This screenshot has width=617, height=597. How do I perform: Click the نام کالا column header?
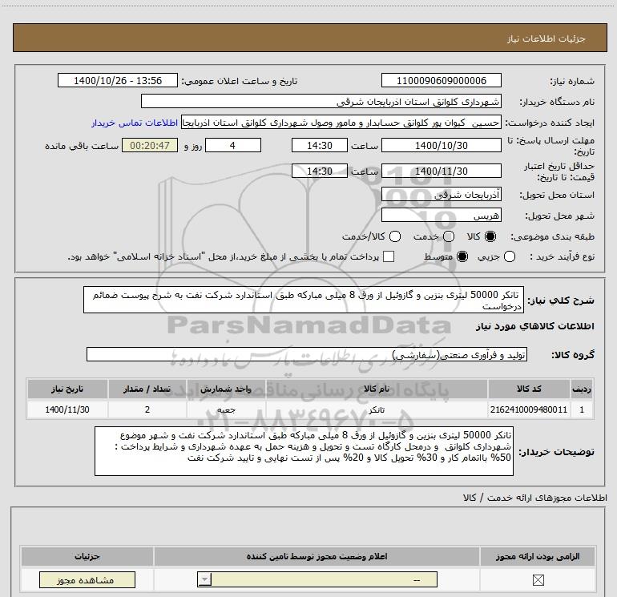point(377,389)
